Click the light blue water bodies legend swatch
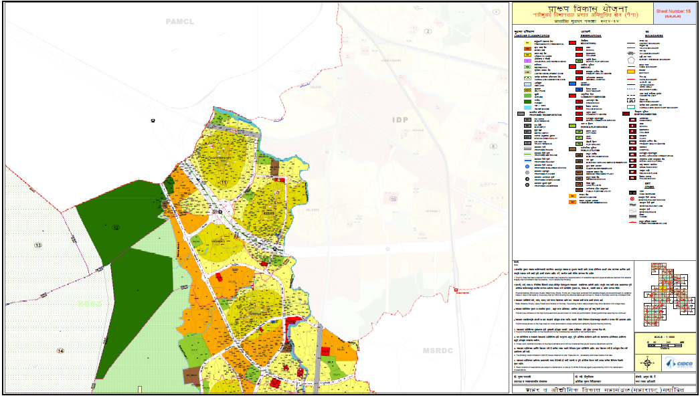Viewport: 700px width, 396px height. click(528, 108)
